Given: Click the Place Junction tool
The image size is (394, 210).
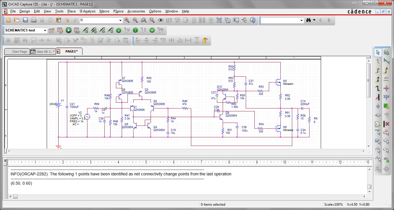Looking at the screenshot, I should 387,88.
